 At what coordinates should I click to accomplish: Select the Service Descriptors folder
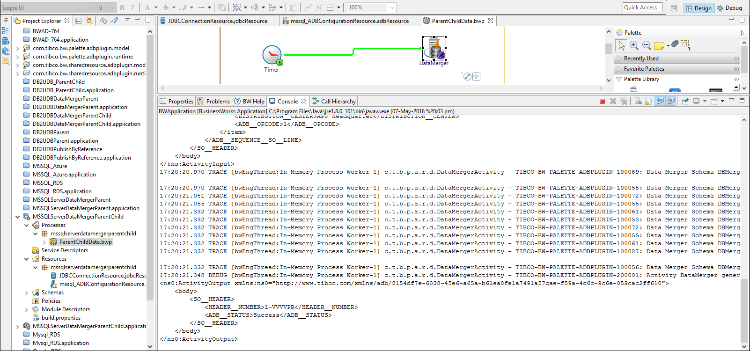65,250
